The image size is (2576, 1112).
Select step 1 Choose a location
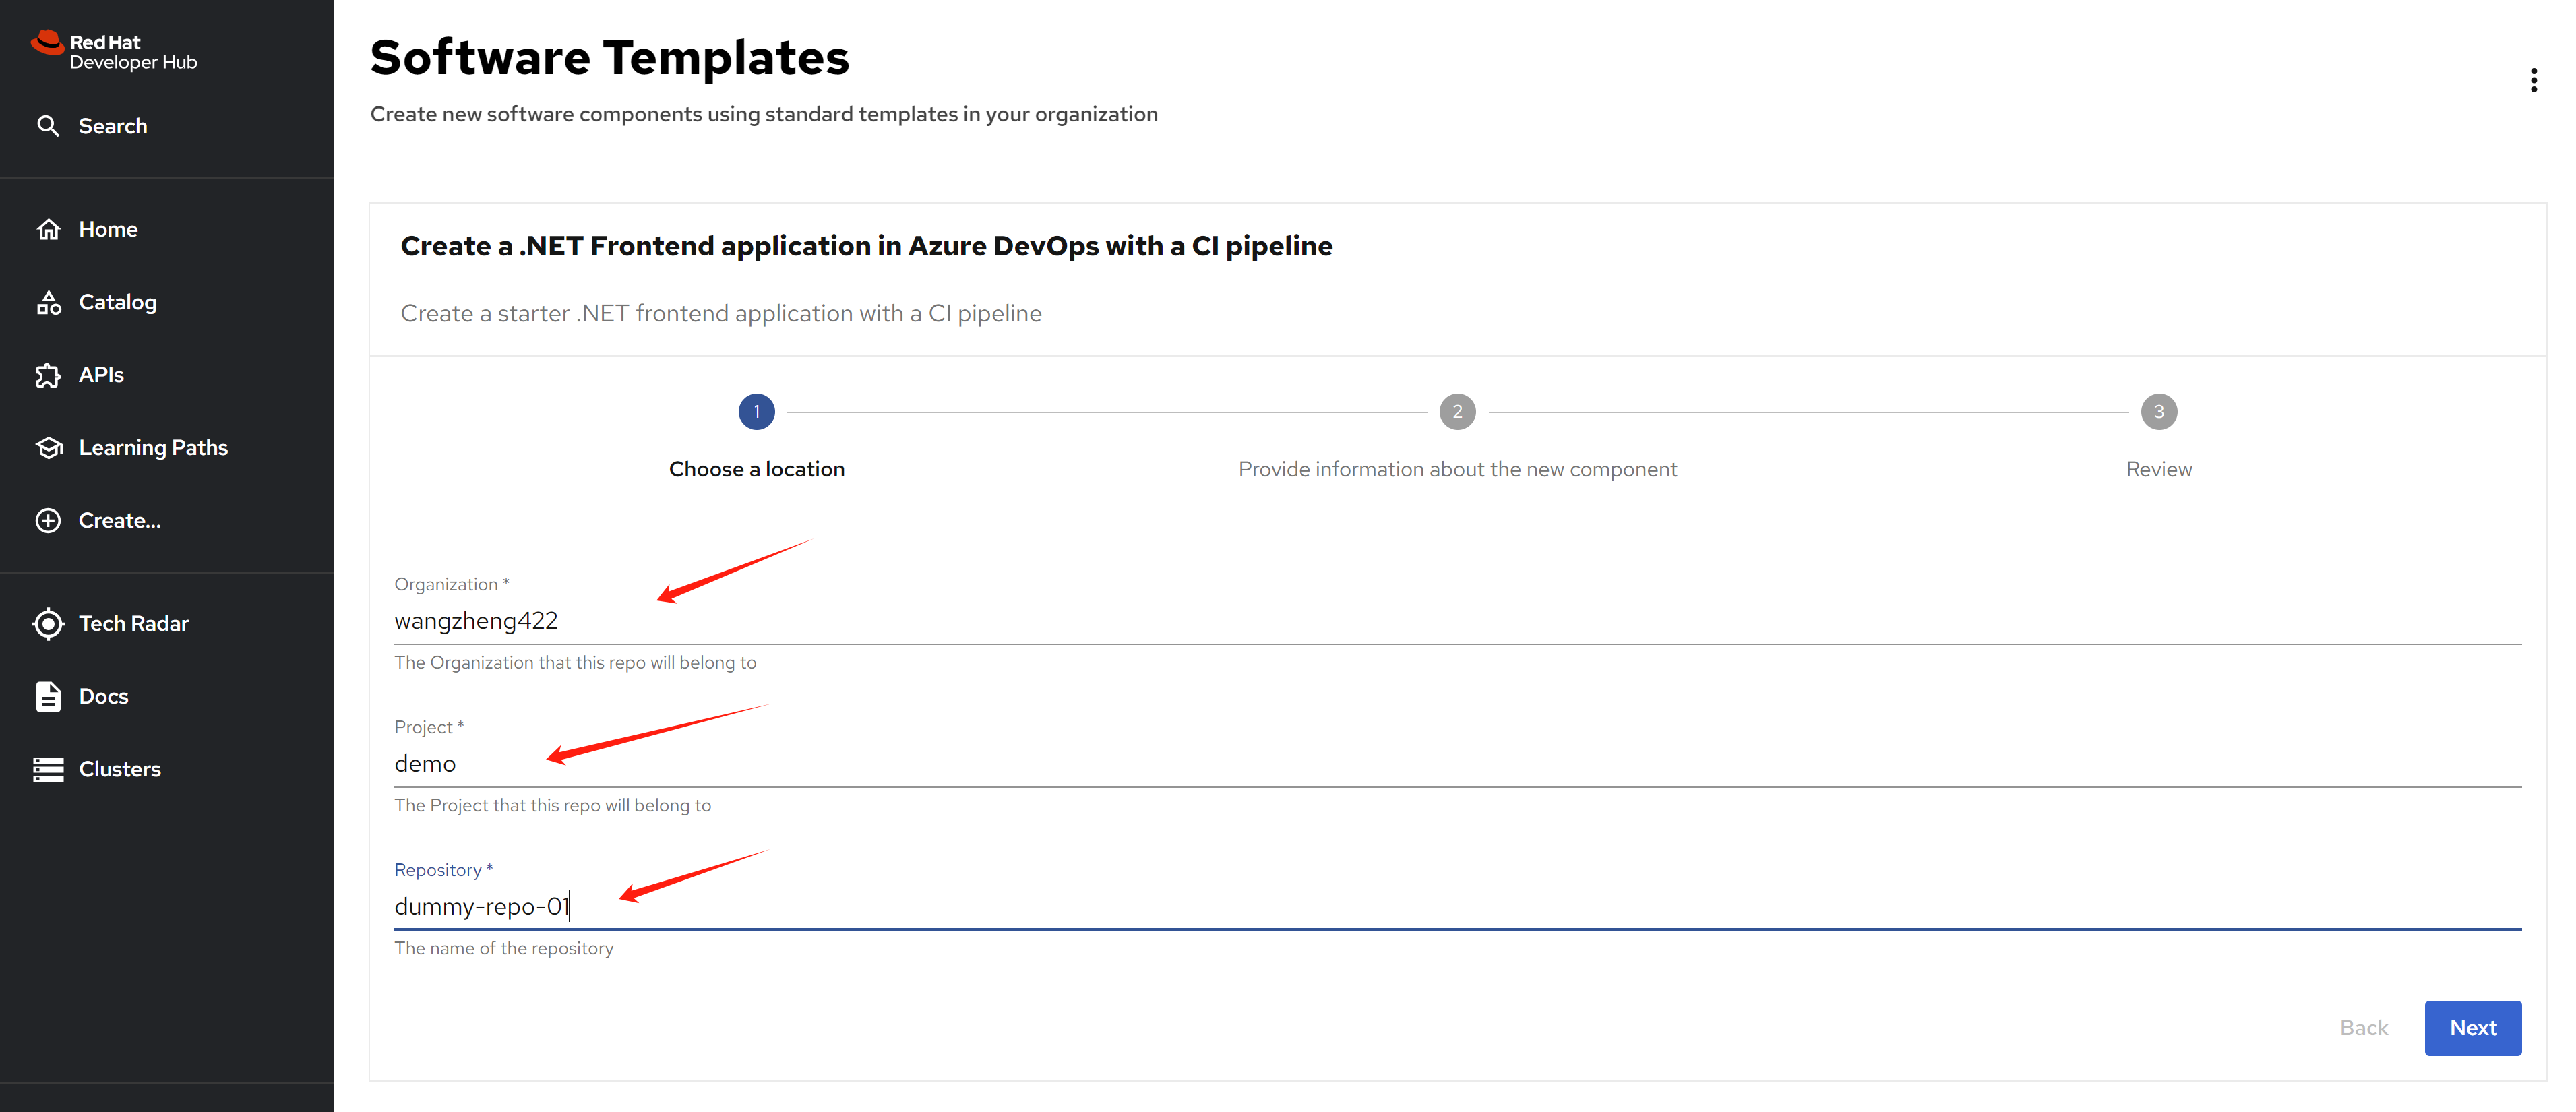point(756,412)
